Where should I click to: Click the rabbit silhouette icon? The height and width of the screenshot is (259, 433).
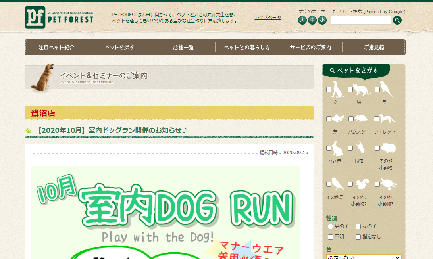point(337,148)
